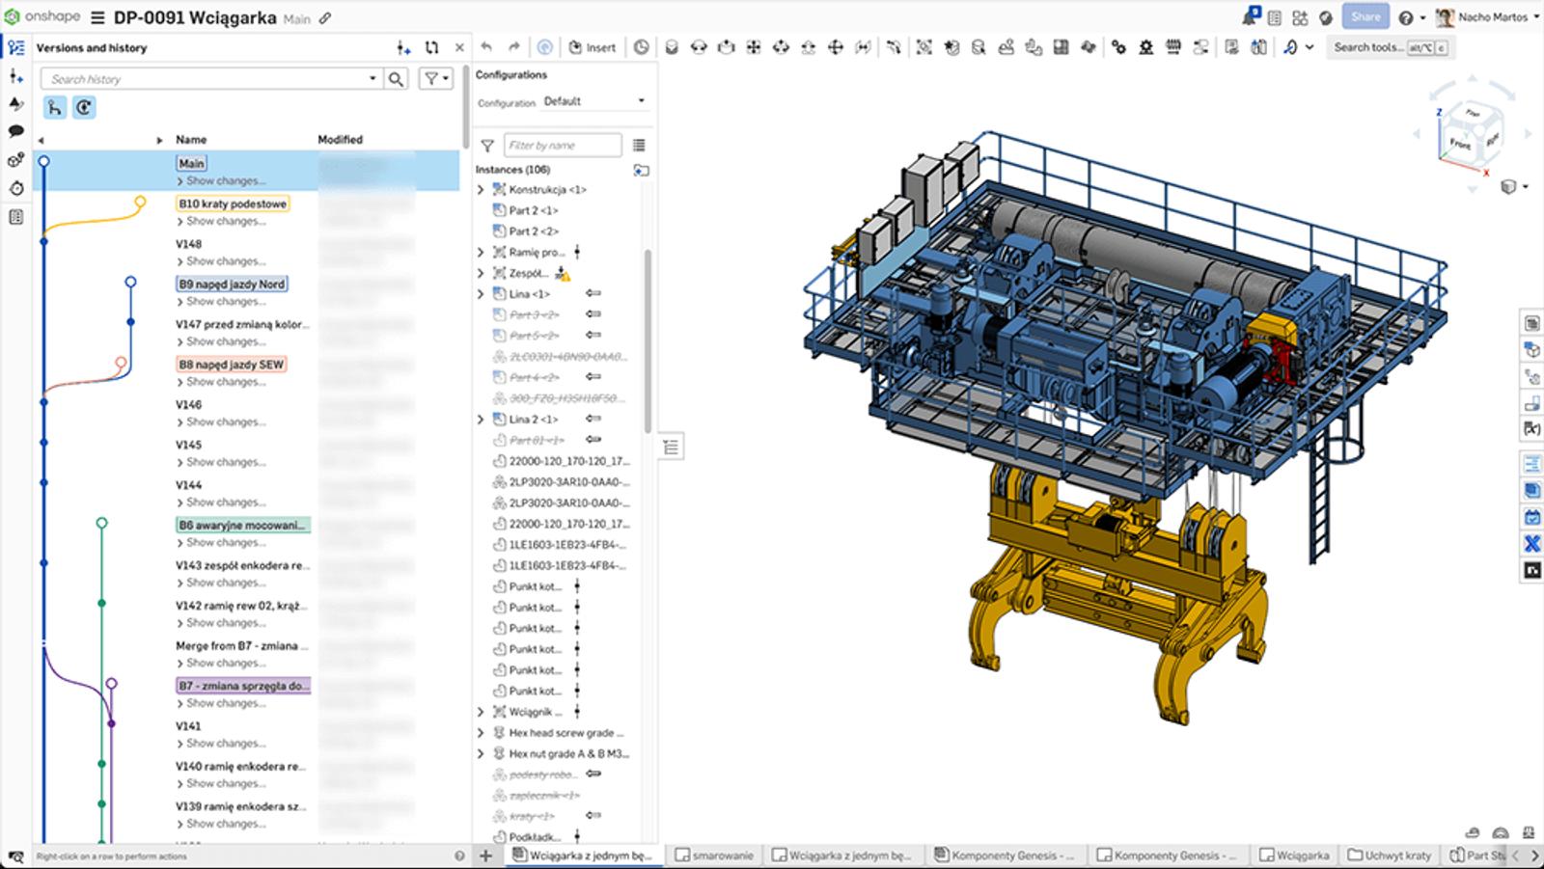Open the comments panel from left sidebar
The height and width of the screenshot is (869, 1544).
[15, 131]
